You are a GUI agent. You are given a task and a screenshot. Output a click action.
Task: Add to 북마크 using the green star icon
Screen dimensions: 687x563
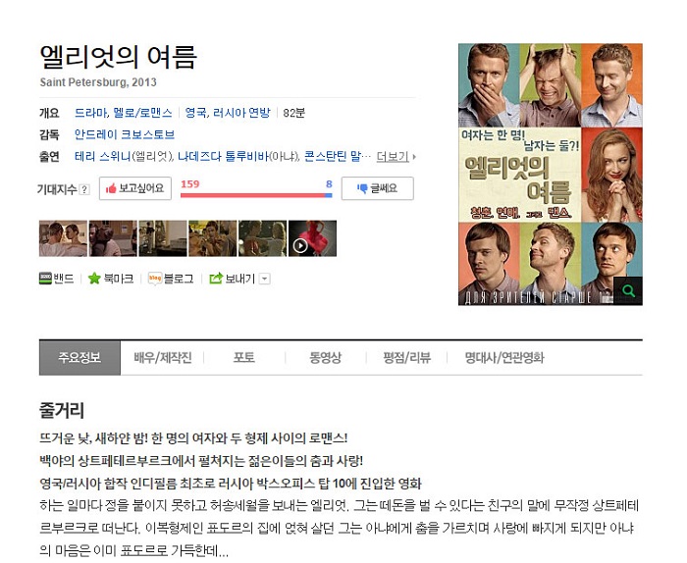94,279
